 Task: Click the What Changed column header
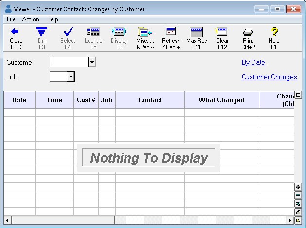[x=221, y=100]
